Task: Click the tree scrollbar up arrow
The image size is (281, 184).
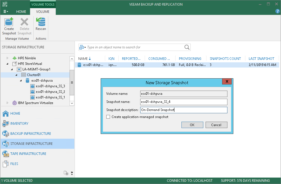Action: click(72, 59)
